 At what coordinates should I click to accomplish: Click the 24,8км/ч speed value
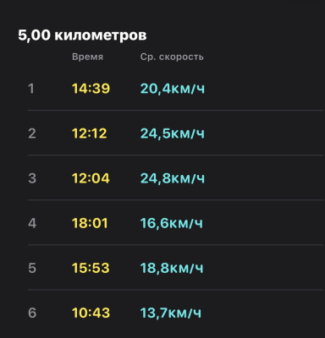coord(173,178)
